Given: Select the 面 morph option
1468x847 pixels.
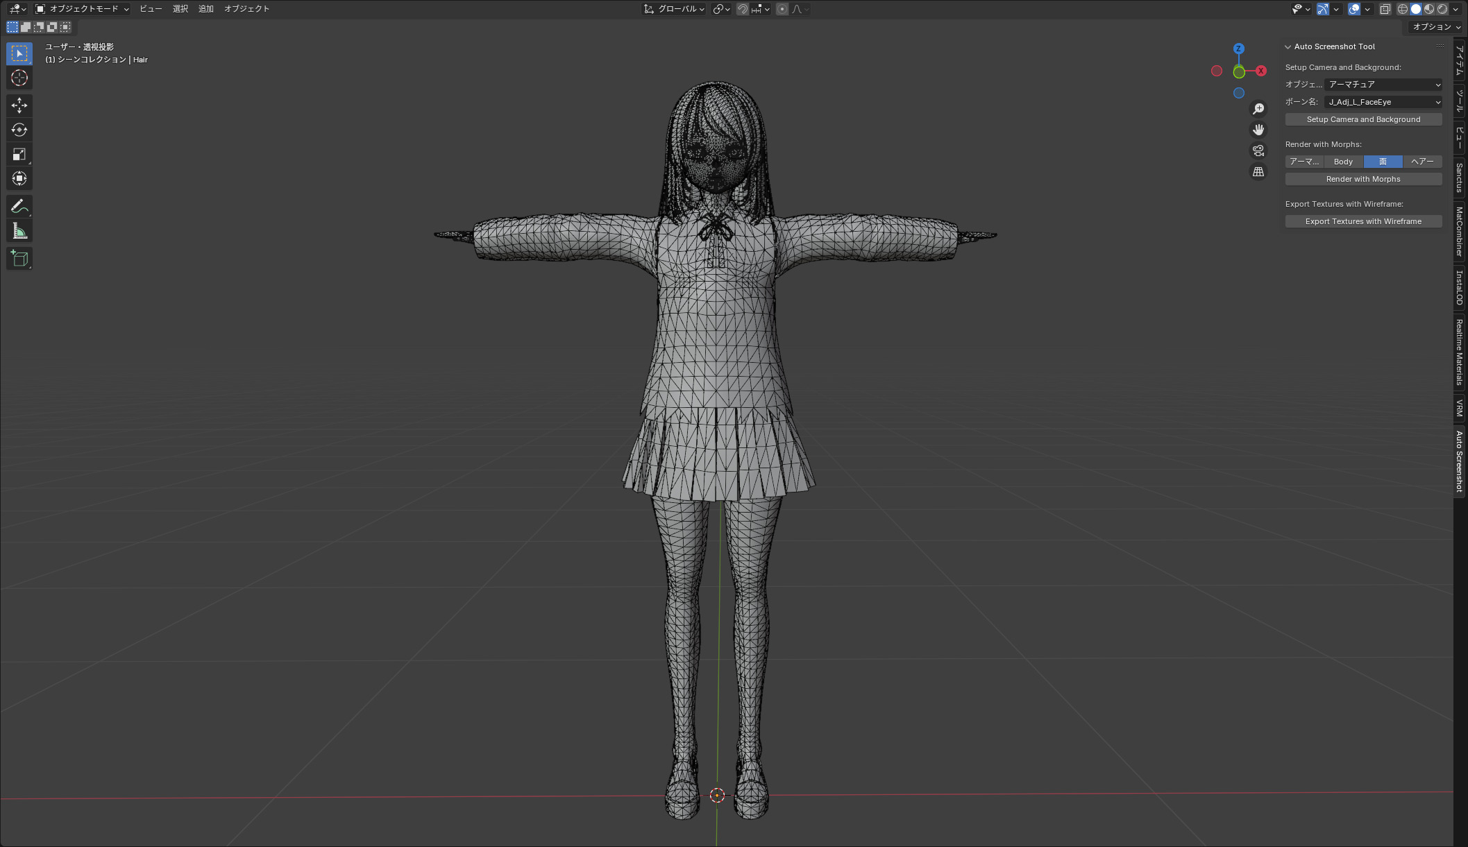Looking at the screenshot, I should pos(1383,162).
